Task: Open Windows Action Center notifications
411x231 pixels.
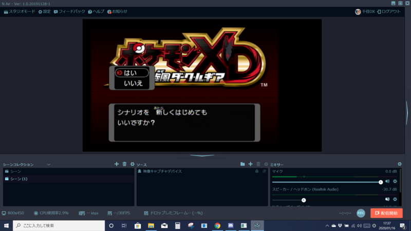Action: point(403,226)
